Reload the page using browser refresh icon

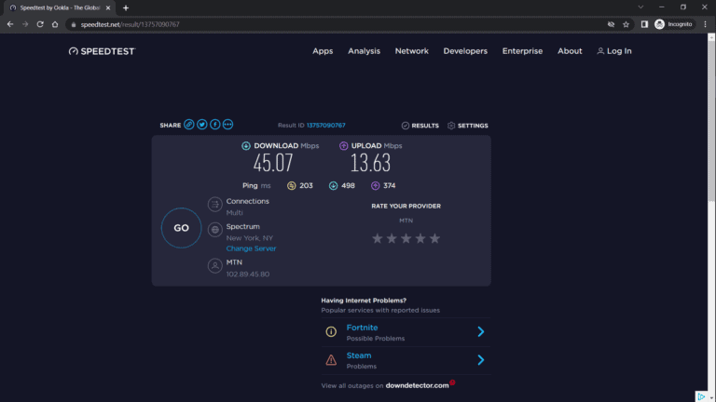point(40,24)
